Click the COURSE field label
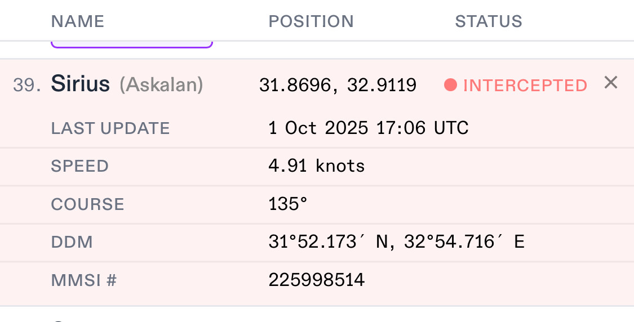Image resolution: width=634 pixels, height=322 pixels. pos(87,204)
